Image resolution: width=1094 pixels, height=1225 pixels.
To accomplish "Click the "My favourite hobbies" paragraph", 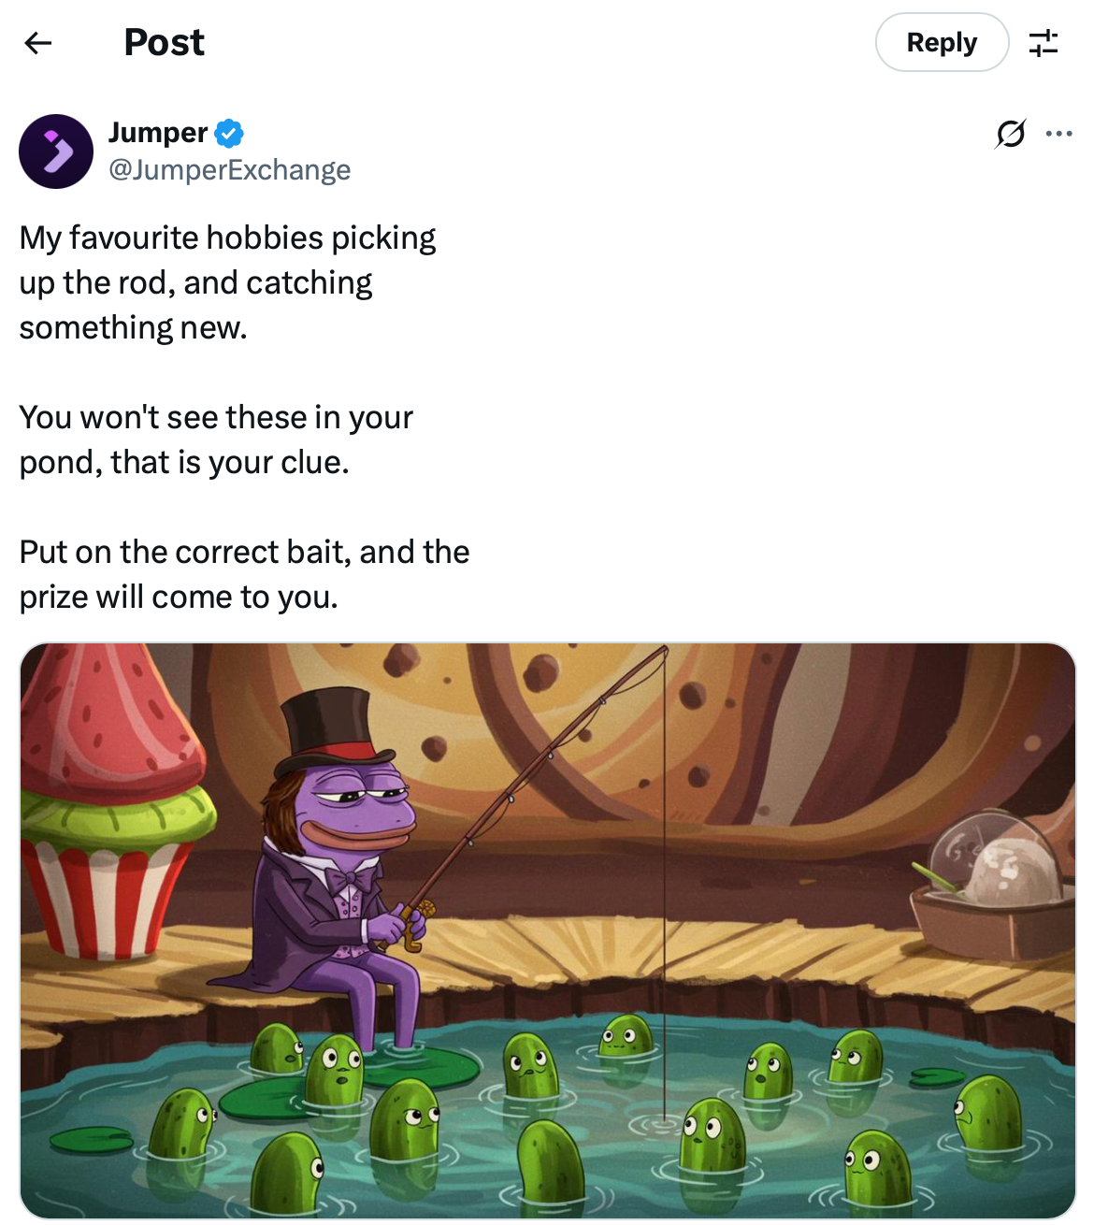I will 227,282.
